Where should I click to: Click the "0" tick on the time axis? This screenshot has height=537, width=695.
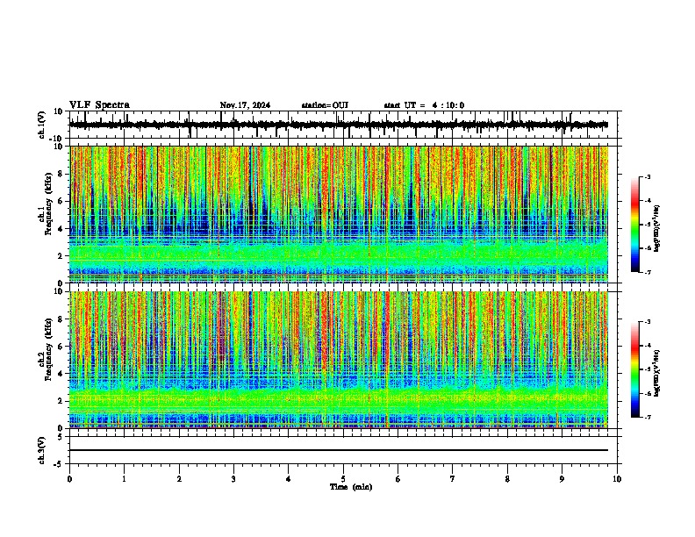pos(69,479)
